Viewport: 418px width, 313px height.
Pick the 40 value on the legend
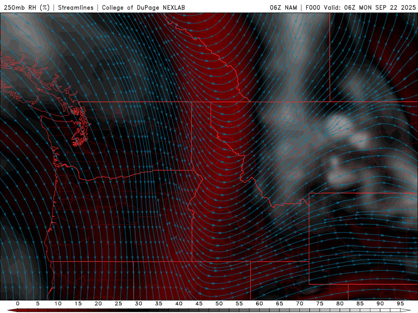coord(179,304)
